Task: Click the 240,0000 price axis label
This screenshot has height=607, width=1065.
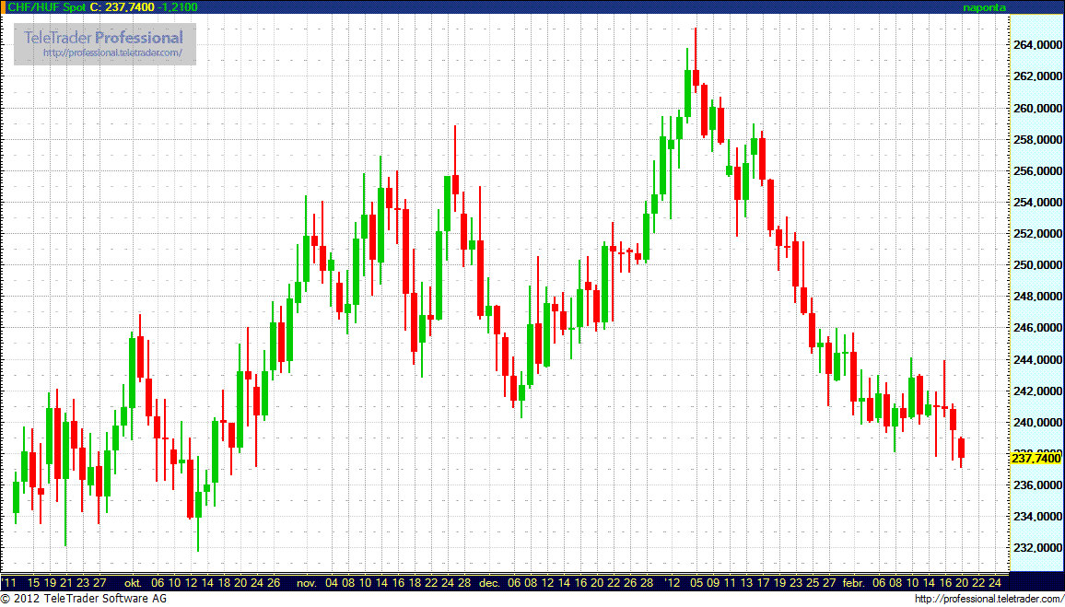Action: point(1036,423)
